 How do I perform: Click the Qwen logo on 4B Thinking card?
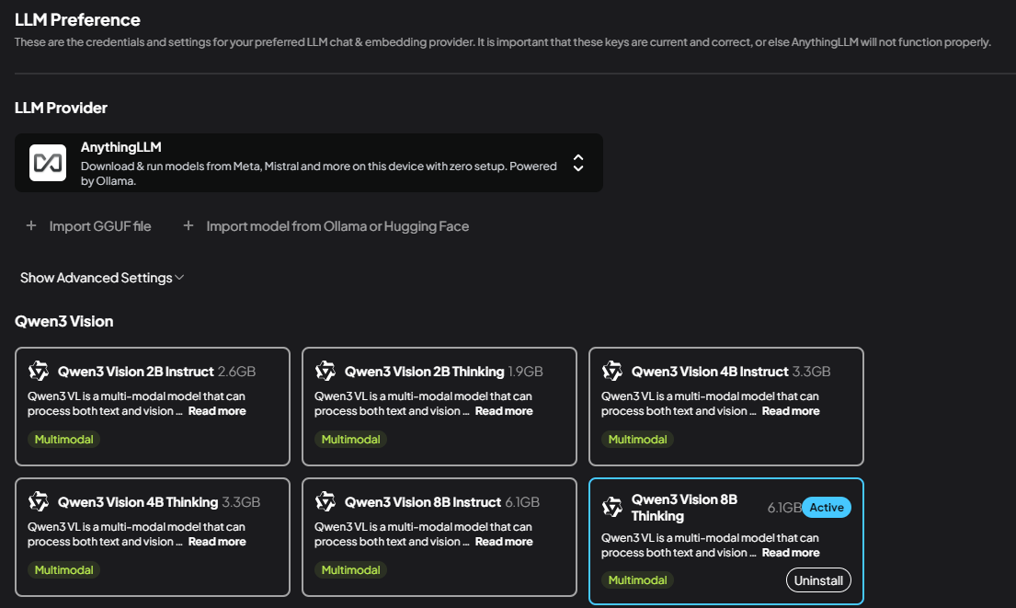(x=39, y=501)
